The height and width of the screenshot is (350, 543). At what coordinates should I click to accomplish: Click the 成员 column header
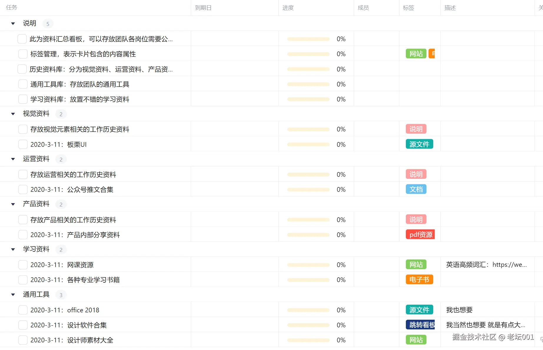pyautogui.click(x=363, y=8)
